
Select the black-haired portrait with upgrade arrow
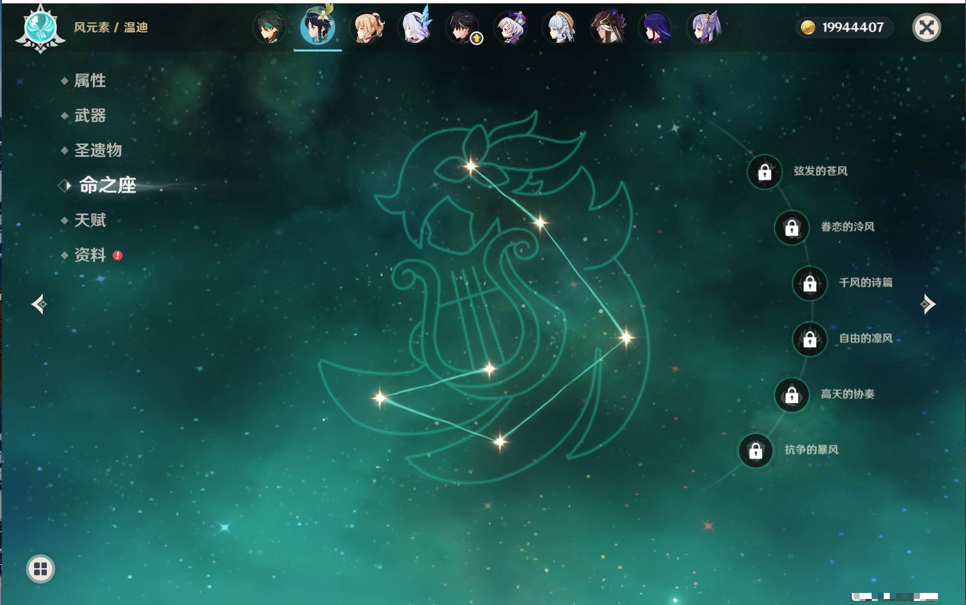coord(464,28)
